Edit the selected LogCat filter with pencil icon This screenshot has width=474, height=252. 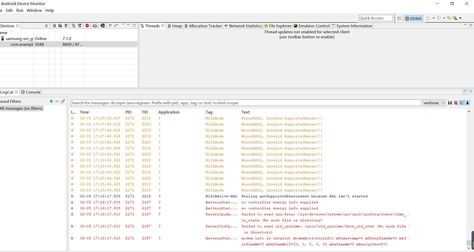click(x=63, y=101)
